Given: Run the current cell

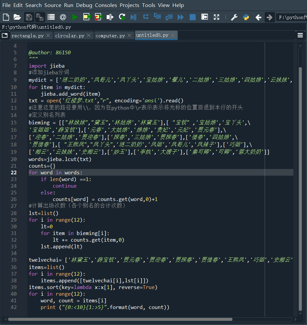Looking at the screenshot, I should tap(87, 17).
